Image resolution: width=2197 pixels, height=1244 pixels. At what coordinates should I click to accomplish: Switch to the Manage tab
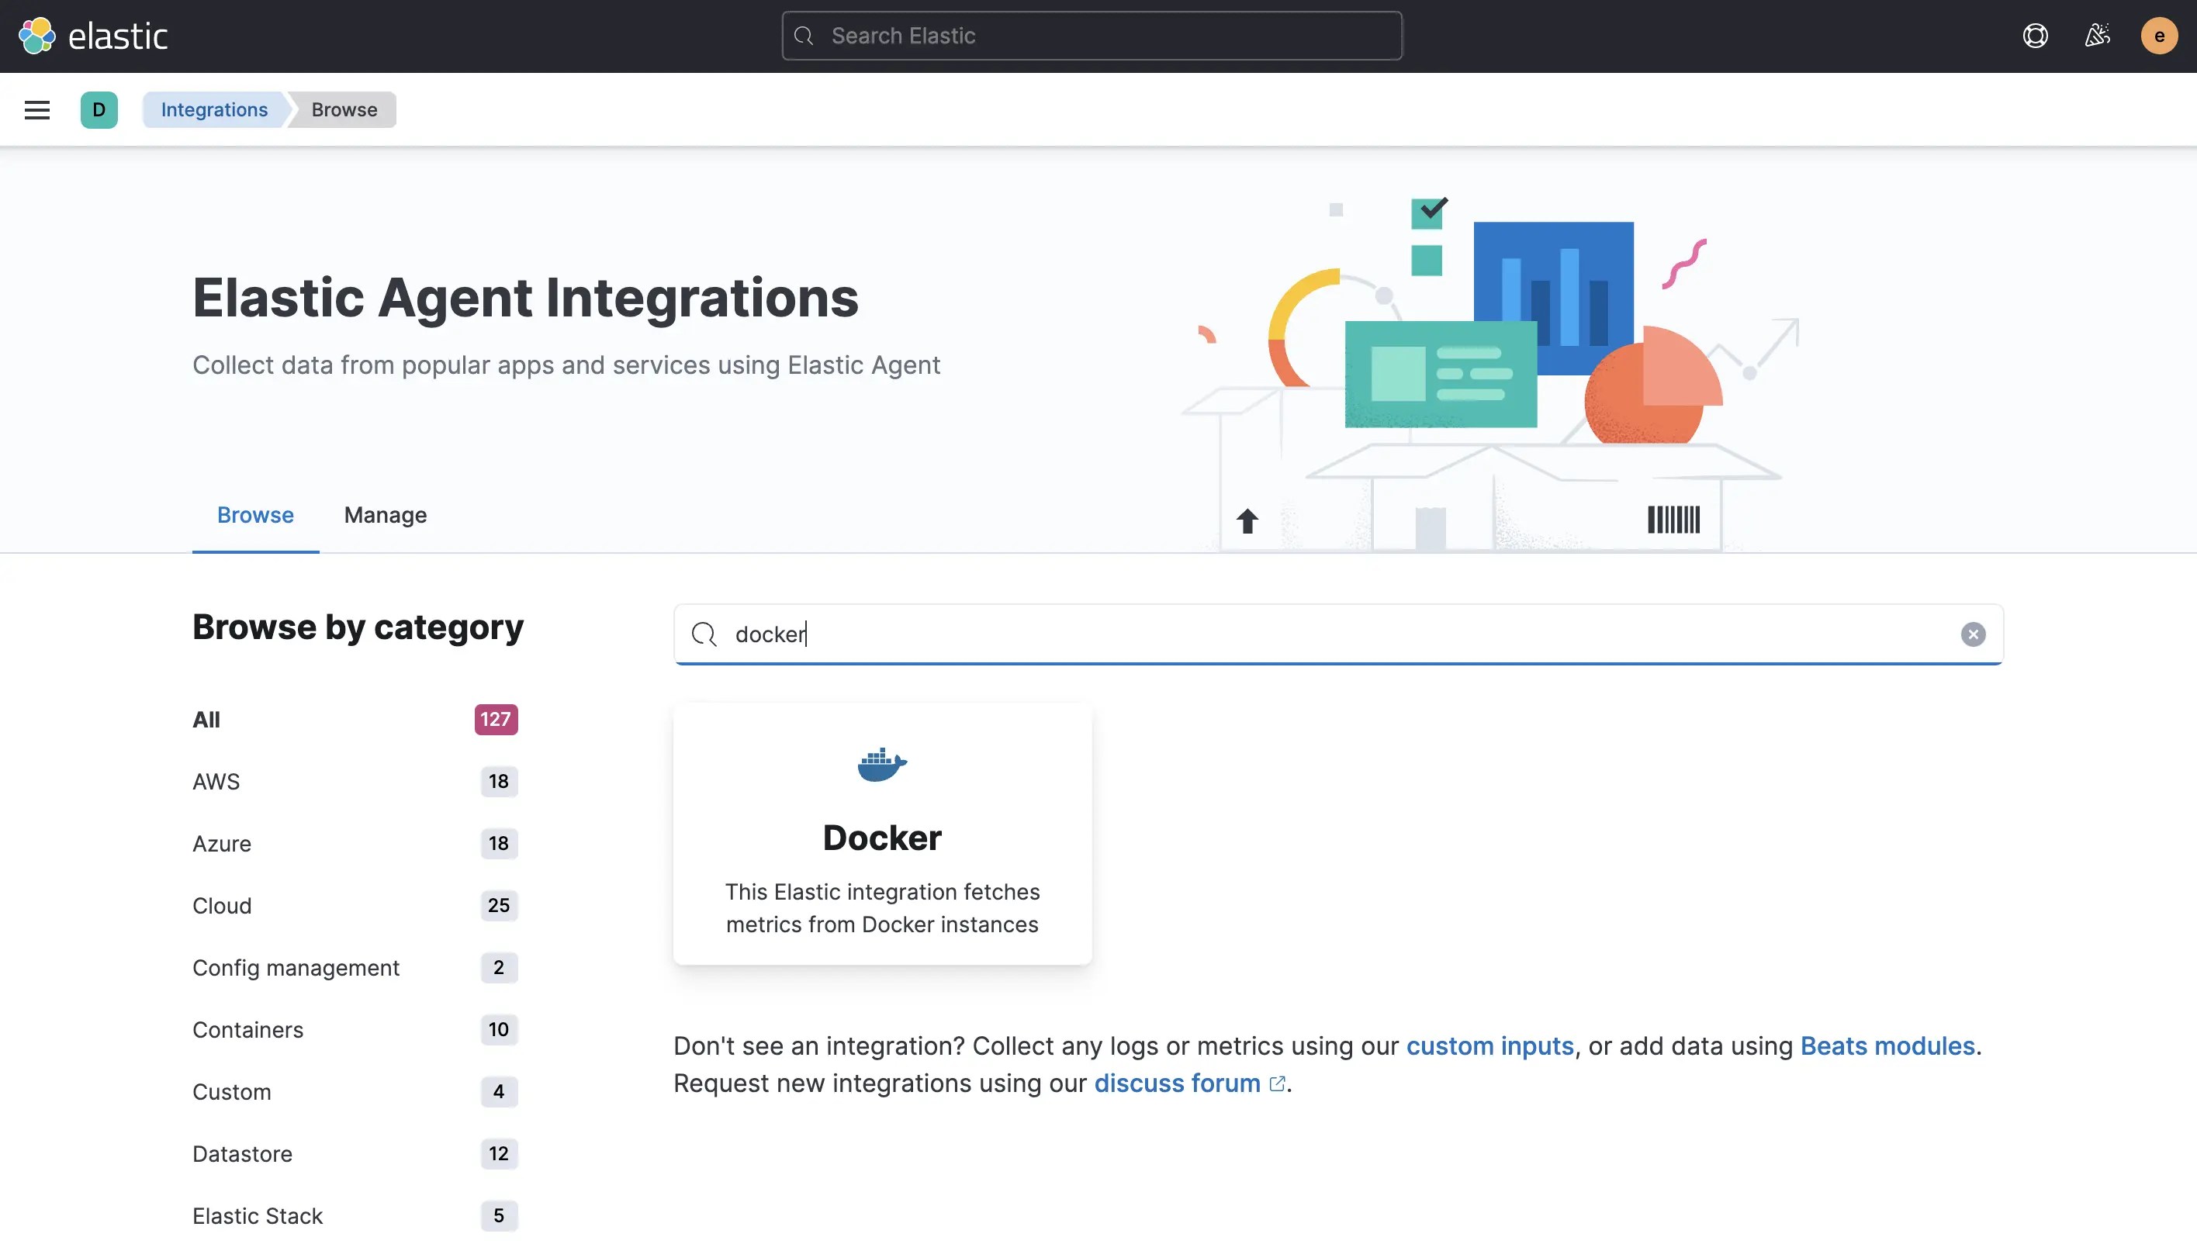386,514
